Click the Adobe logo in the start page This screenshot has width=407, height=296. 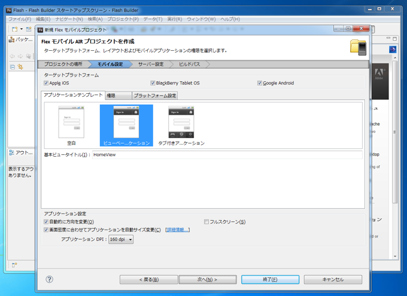coord(379,74)
